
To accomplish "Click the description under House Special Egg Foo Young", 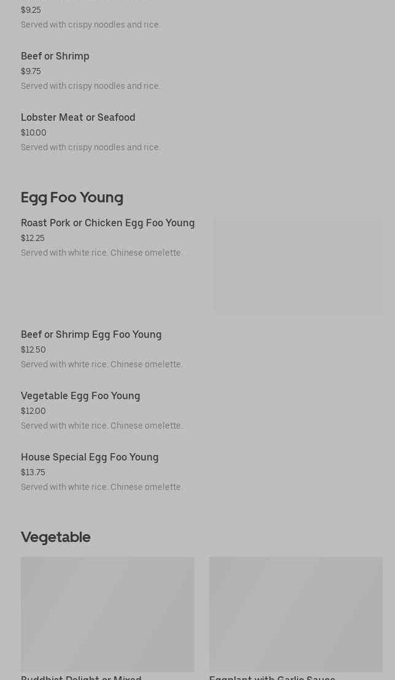I will pos(102,487).
